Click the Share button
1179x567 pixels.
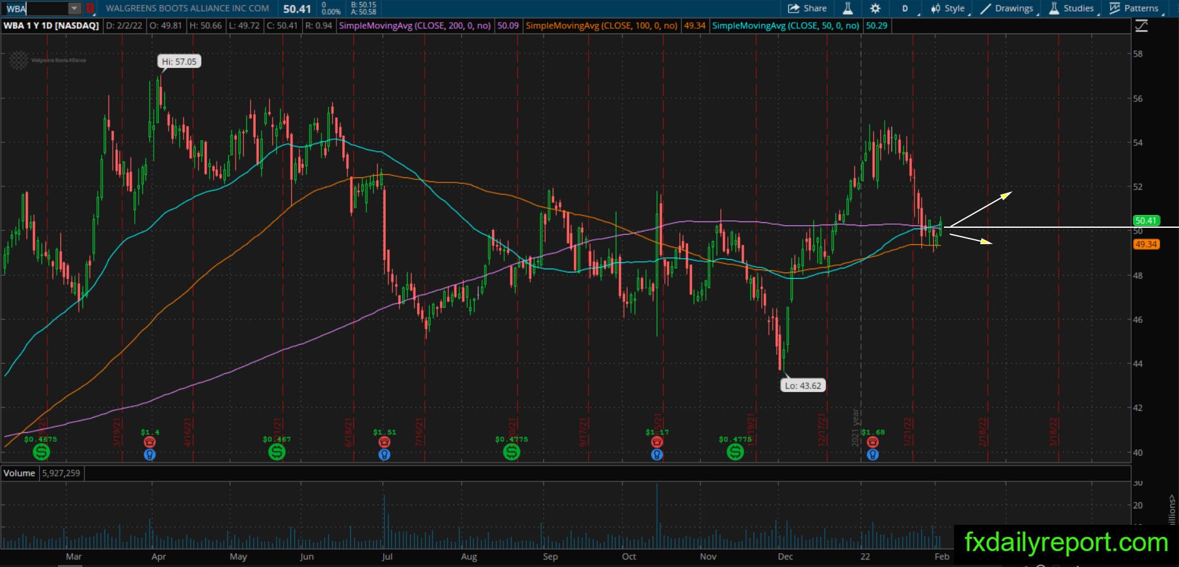coord(807,8)
